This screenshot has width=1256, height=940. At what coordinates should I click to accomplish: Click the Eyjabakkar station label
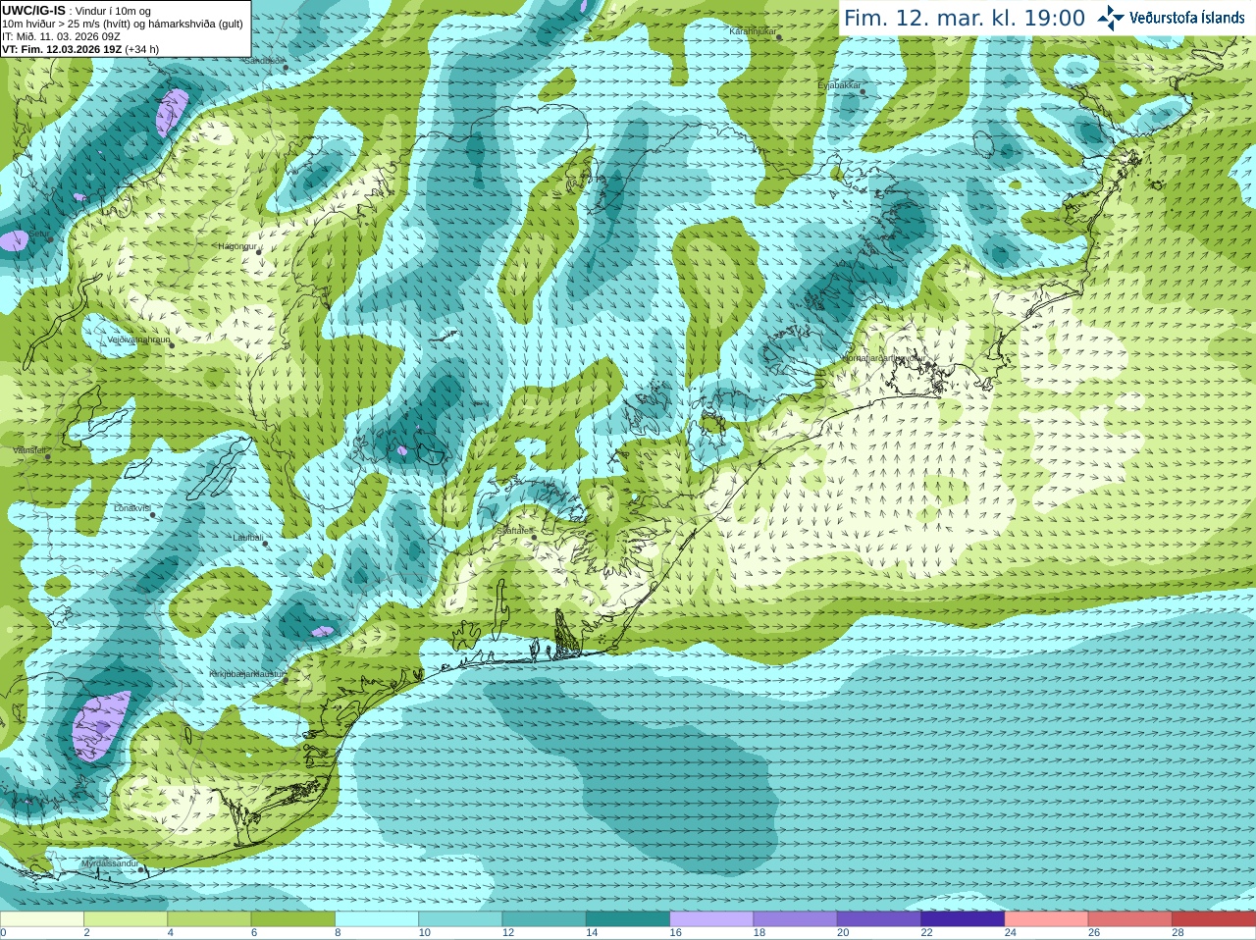pos(839,85)
